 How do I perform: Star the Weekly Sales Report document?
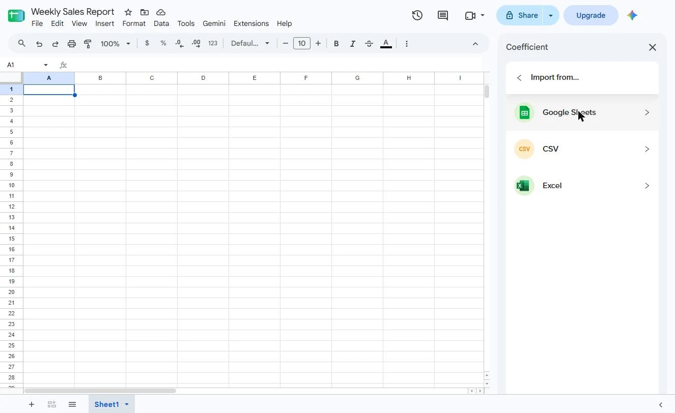pos(128,12)
